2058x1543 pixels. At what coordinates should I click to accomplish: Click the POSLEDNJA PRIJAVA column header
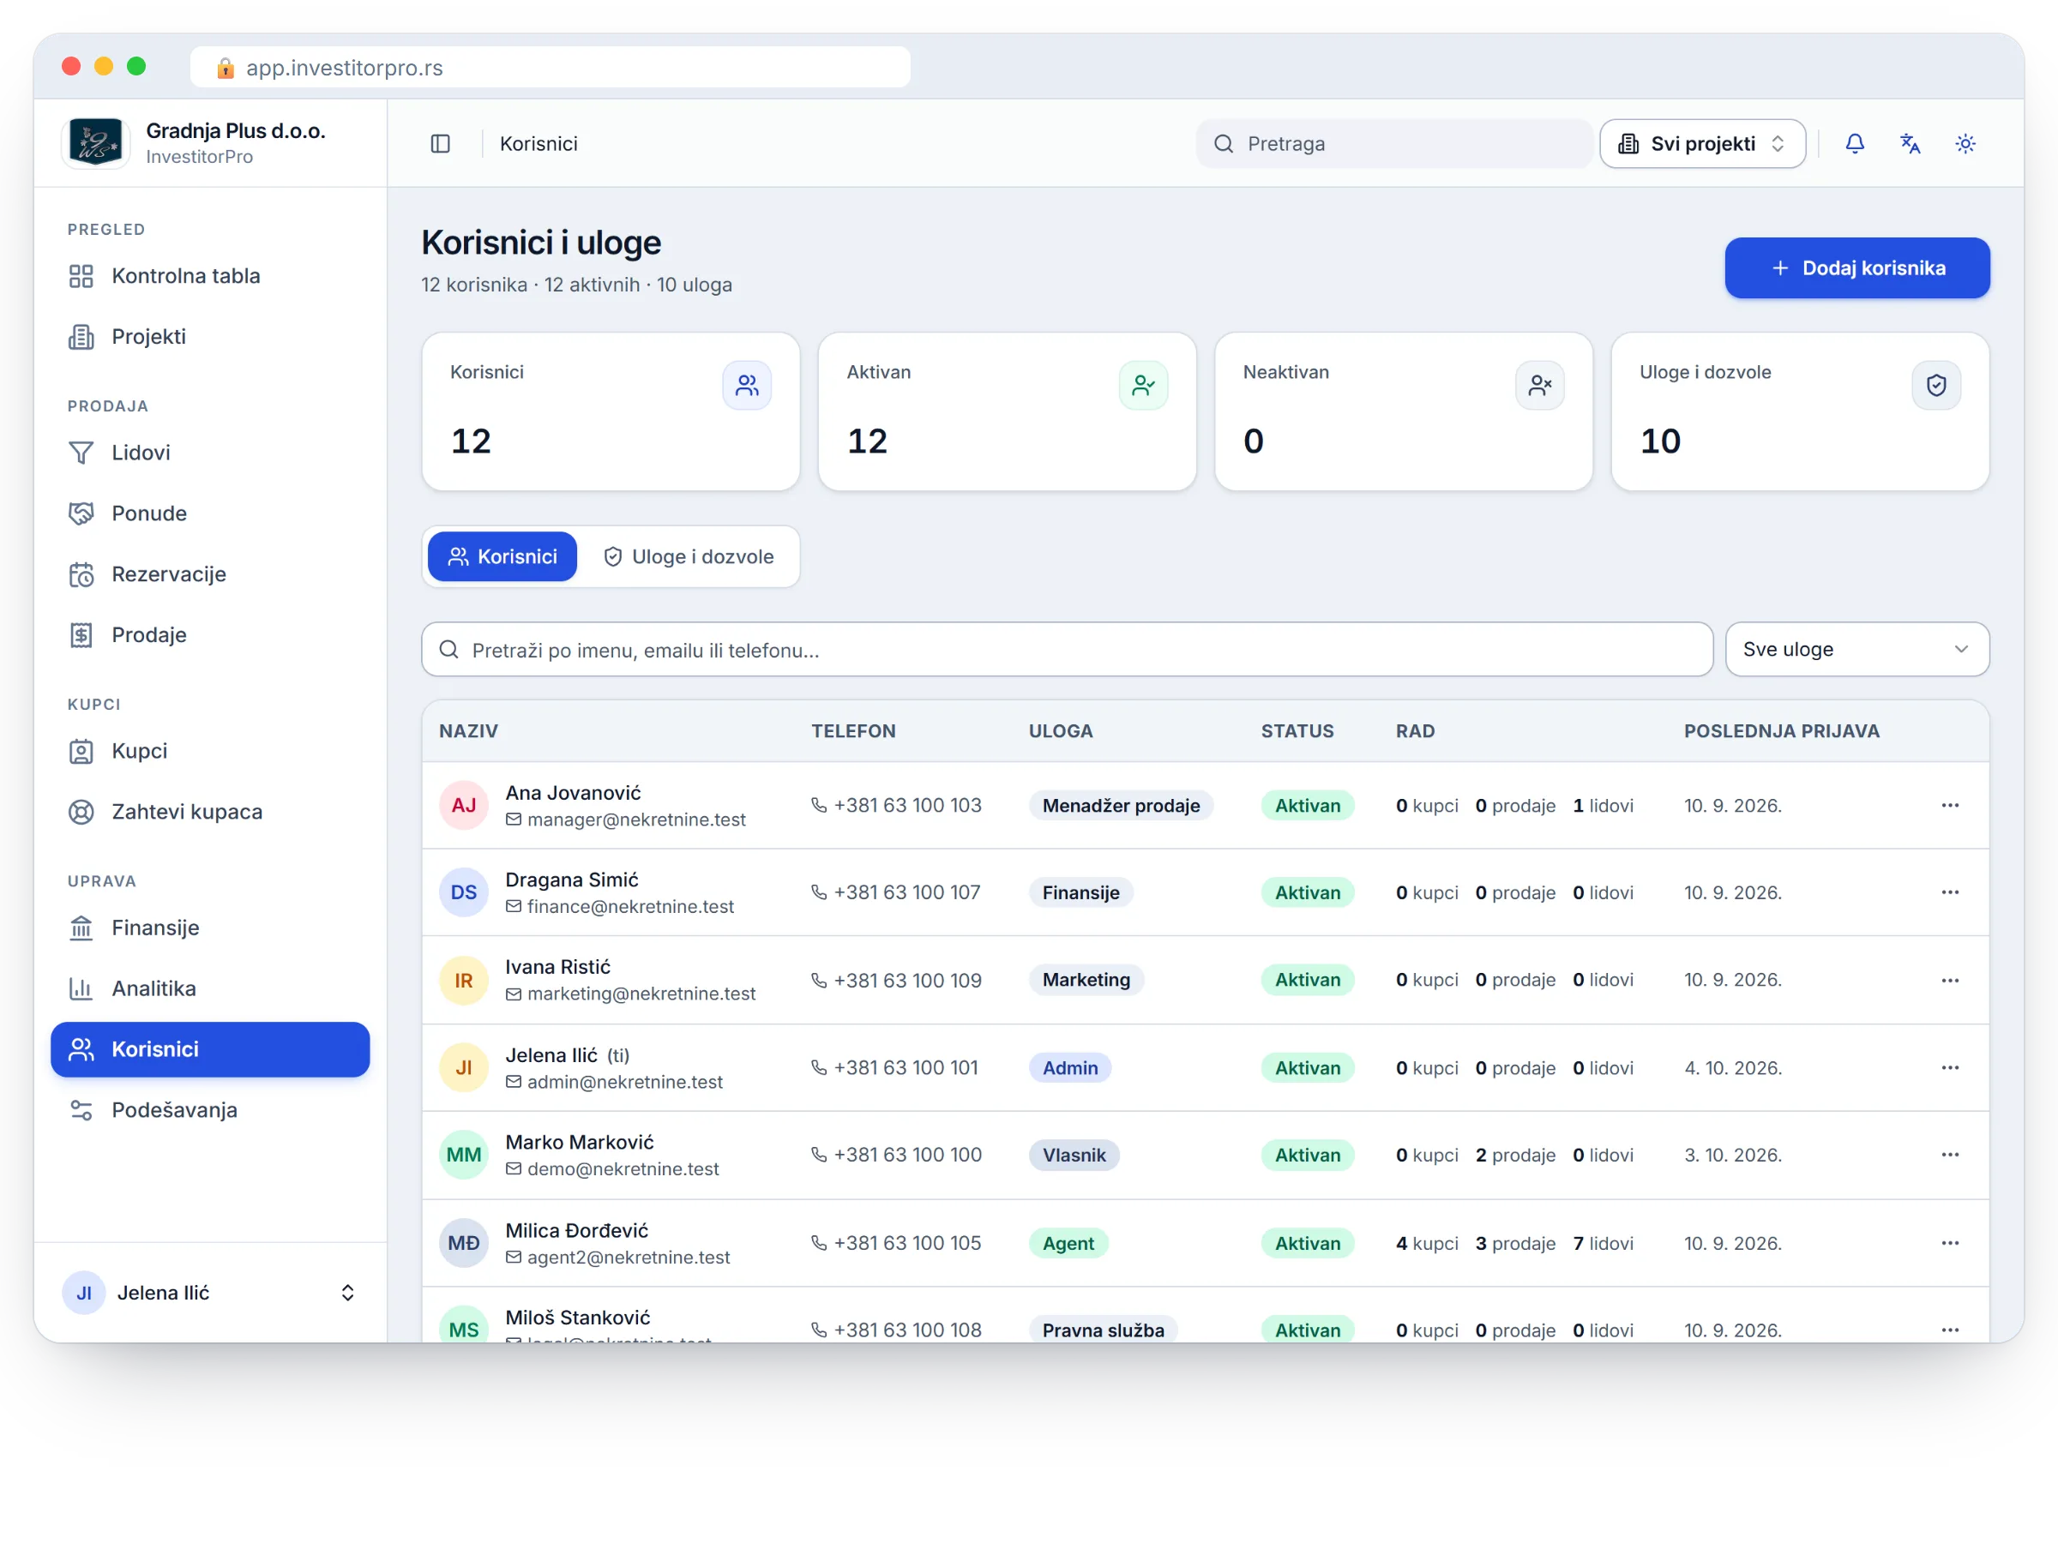click(x=1781, y=731)
